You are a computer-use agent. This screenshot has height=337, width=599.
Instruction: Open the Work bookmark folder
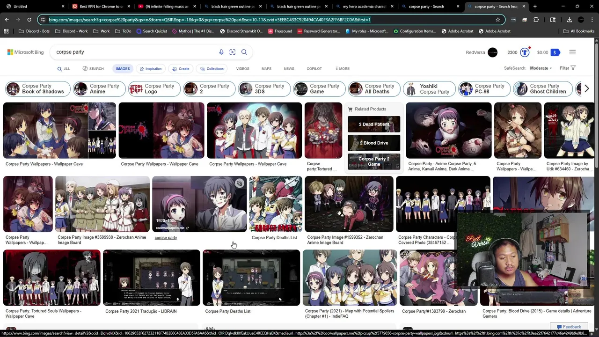point(101,31)
